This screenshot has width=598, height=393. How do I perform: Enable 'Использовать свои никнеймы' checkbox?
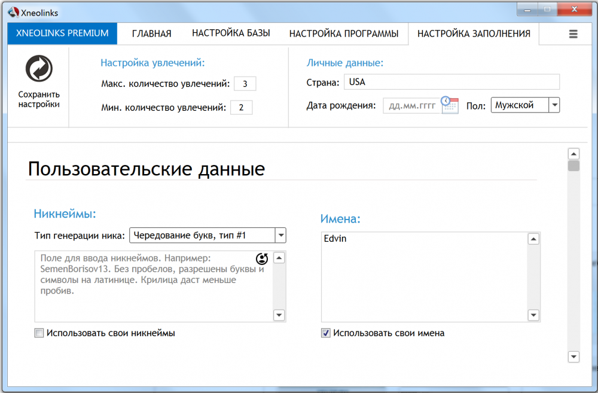click(x=39, y=333)
